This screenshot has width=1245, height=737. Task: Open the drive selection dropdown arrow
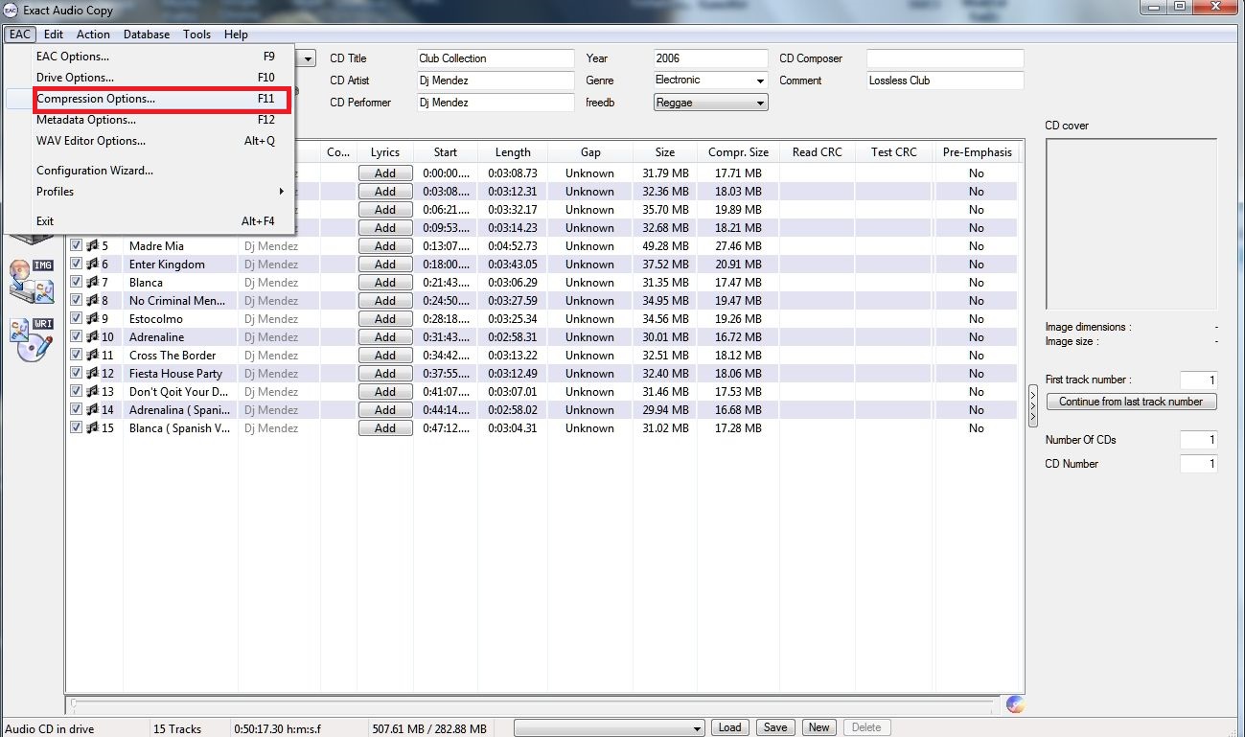(307, 58)
